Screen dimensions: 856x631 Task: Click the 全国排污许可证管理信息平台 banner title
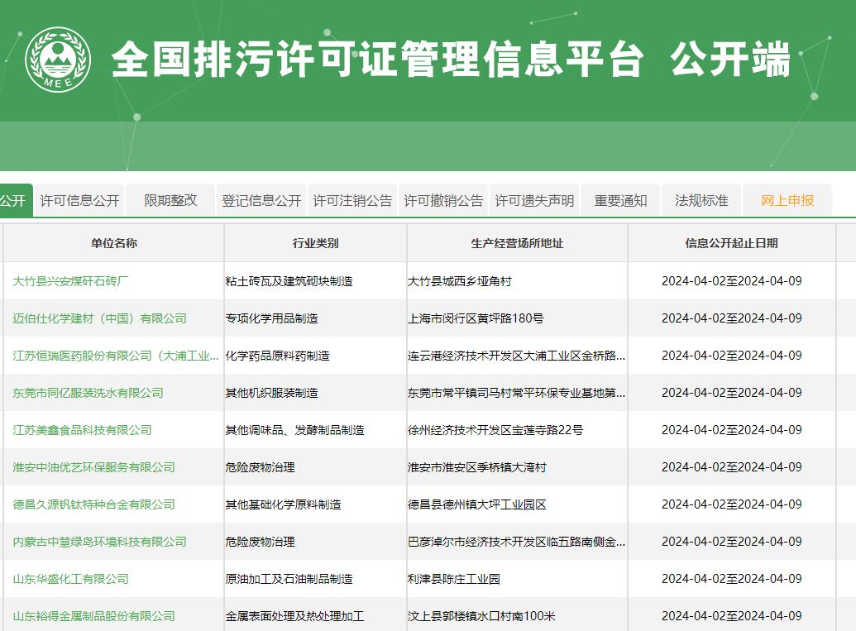378,59
